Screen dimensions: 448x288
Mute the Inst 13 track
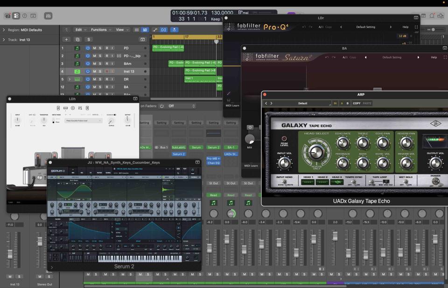[94, 71]
